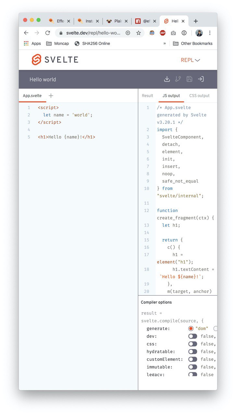Open the Chrome three-dot menu

210,33
